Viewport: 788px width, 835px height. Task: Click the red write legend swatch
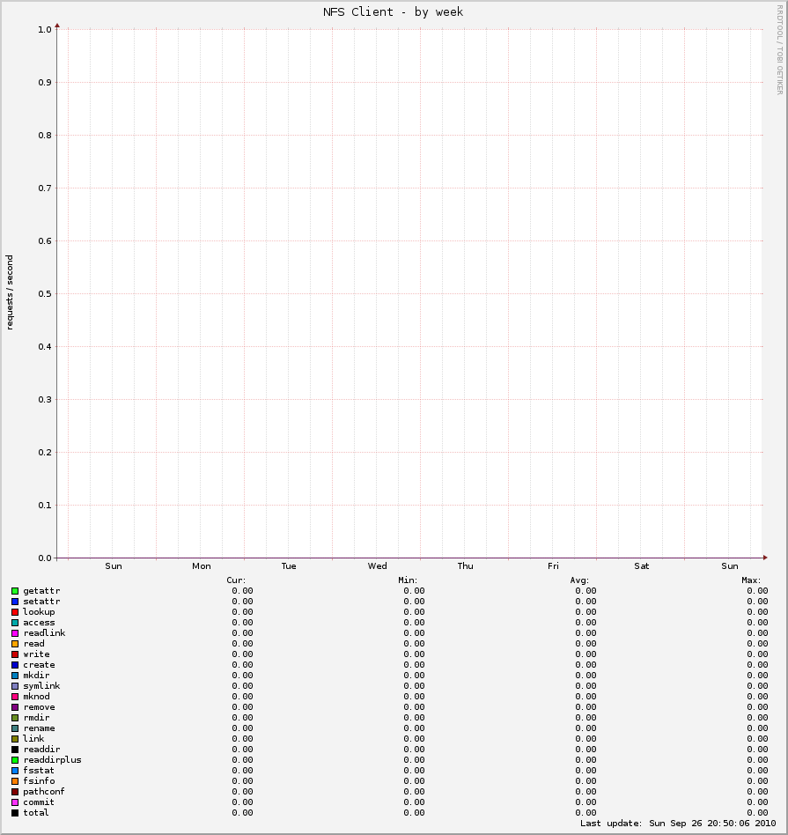[x=15, y=654]
